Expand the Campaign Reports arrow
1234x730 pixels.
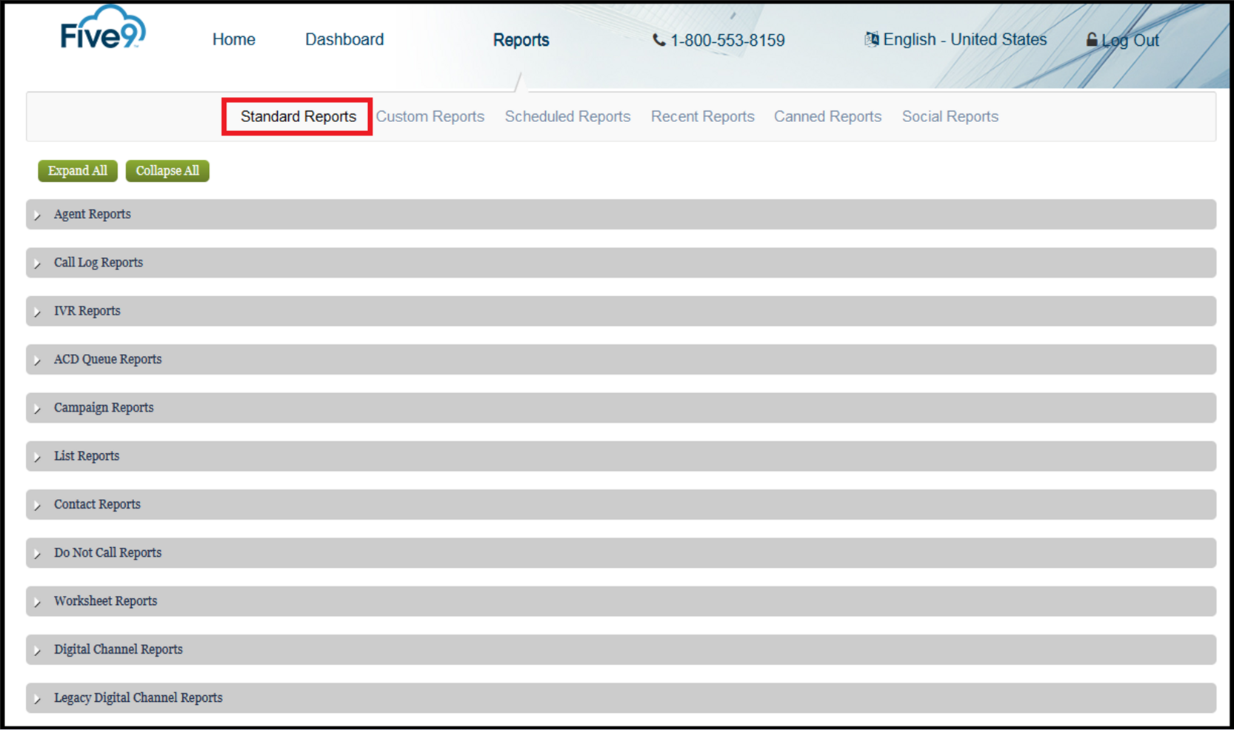[37, 409]
